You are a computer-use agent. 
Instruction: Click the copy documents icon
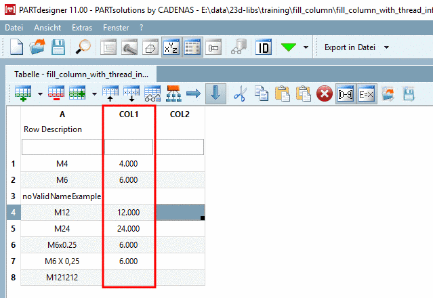click(x=262, y=93)
